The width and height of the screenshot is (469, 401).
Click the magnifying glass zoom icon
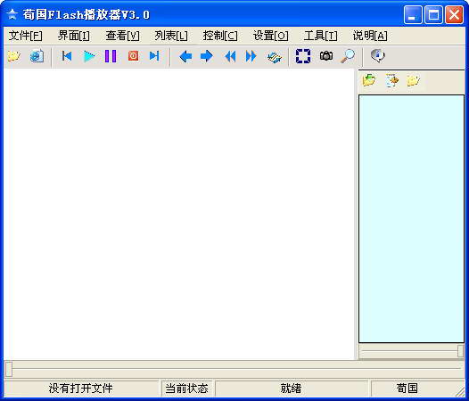348,56
